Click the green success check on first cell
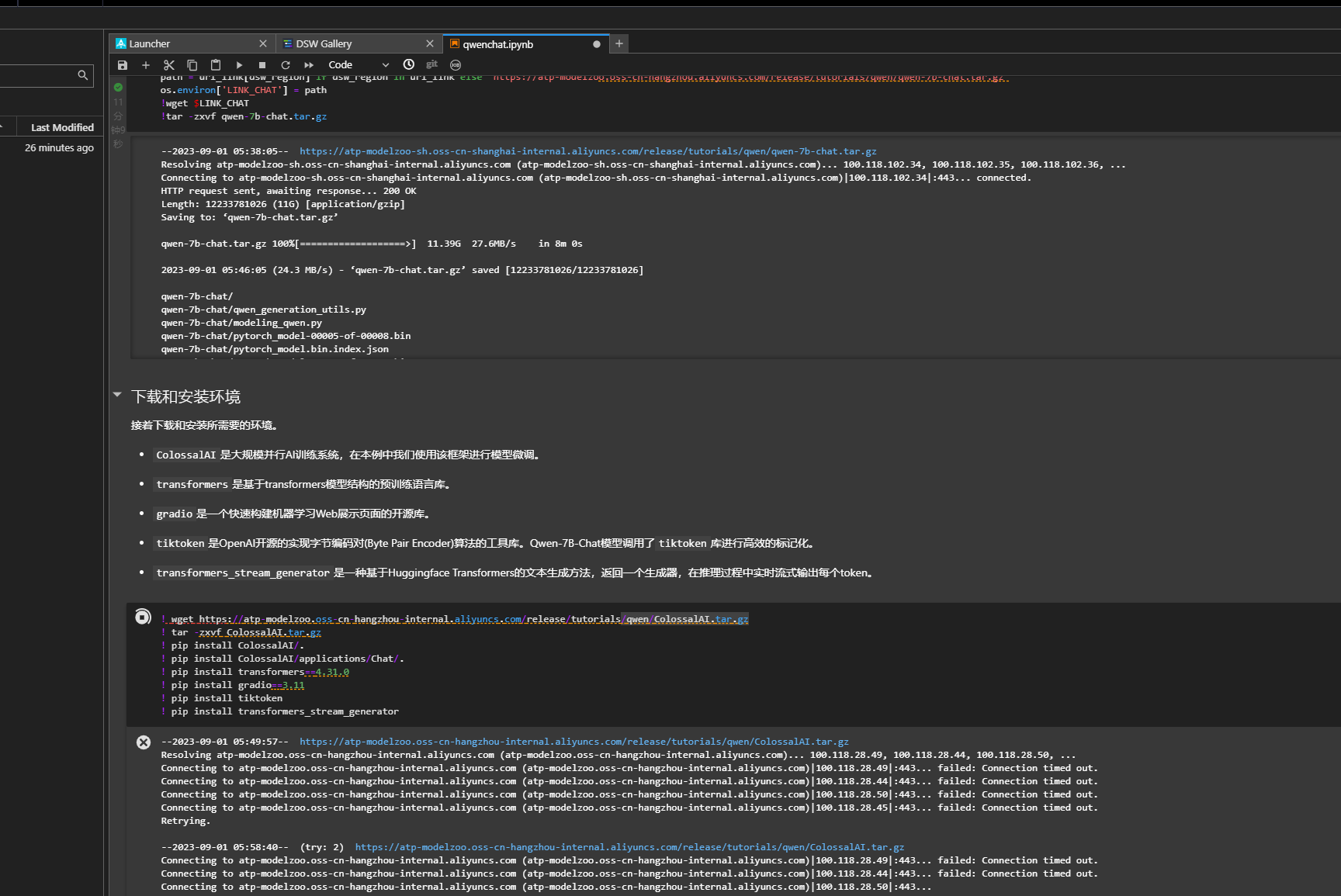The image size is (1341, 896). (x=118, y=88)
